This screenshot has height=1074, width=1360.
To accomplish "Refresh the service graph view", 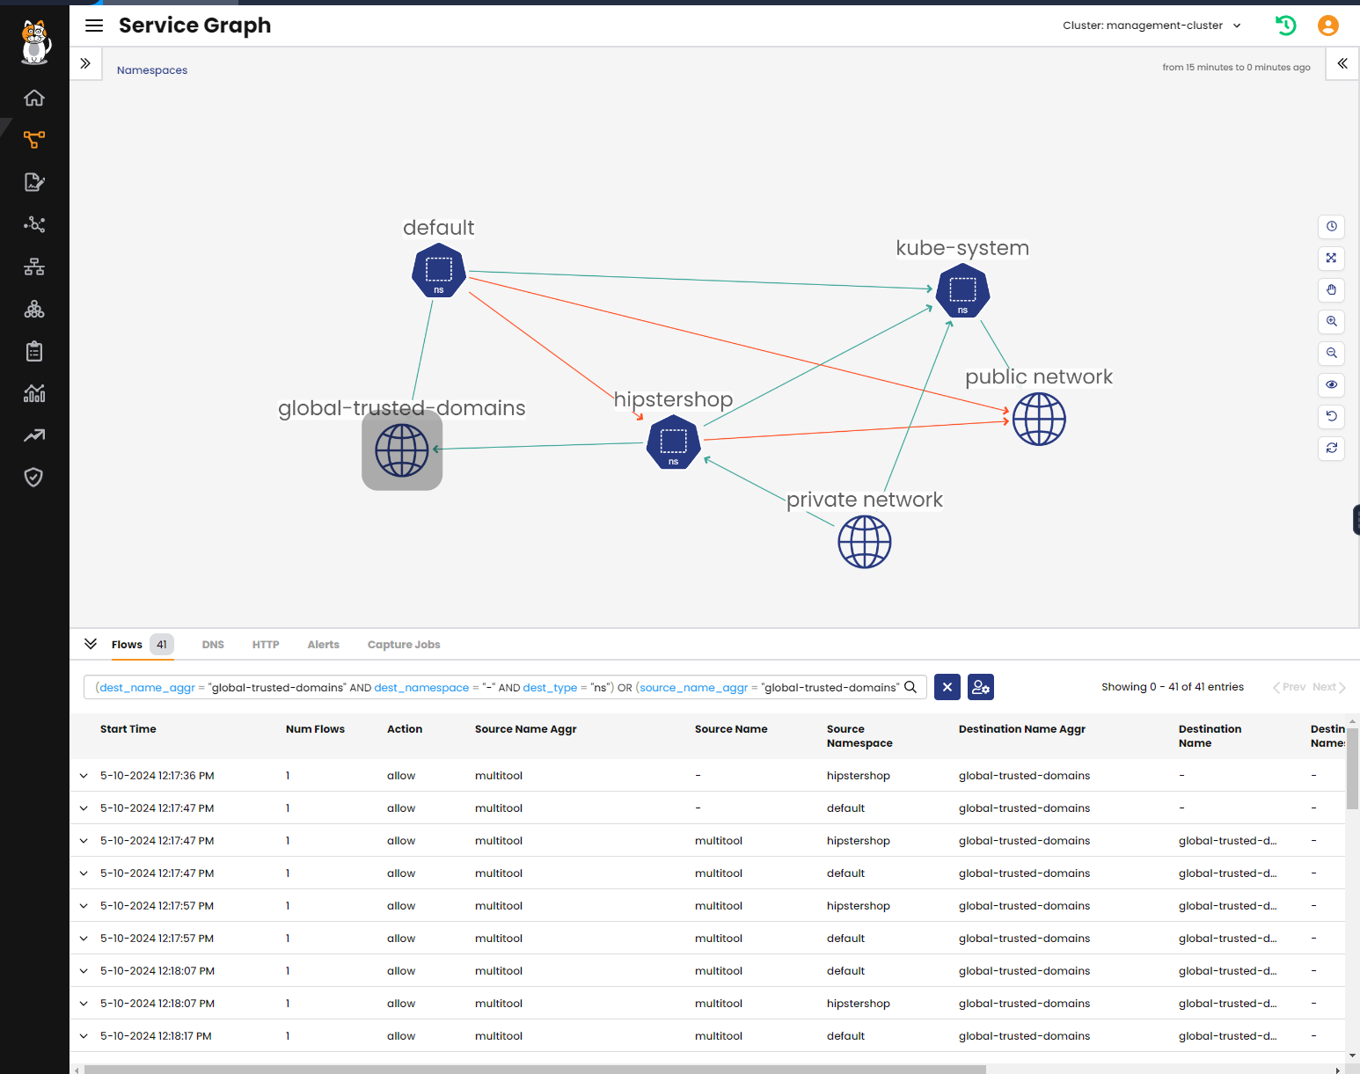I will click(x=1331, y=449).
